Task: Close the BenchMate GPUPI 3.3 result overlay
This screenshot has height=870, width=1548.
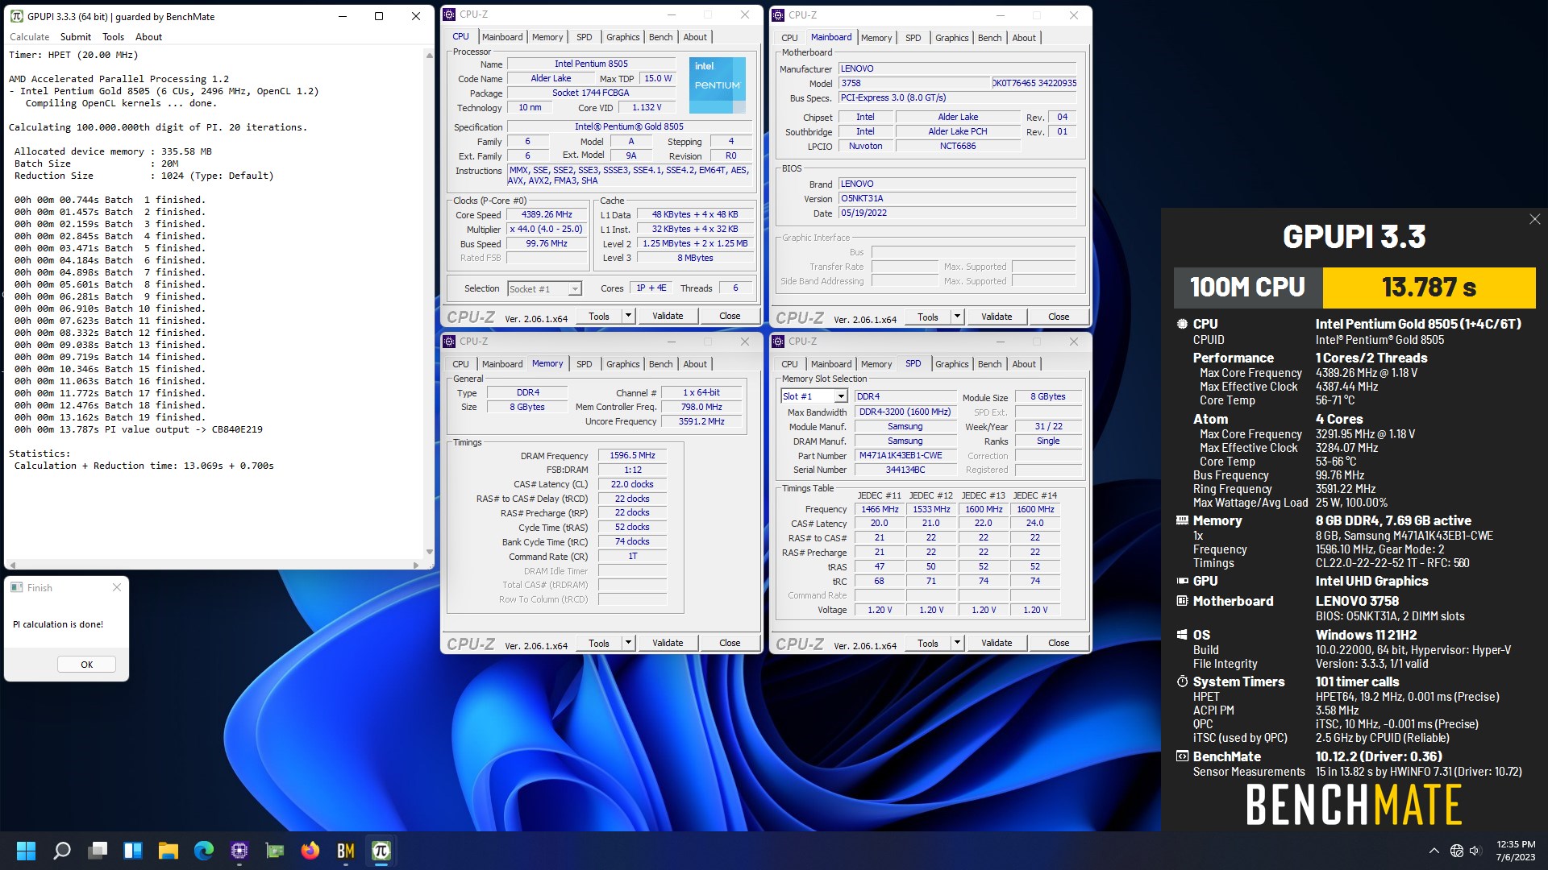Action: point(1534,219)
